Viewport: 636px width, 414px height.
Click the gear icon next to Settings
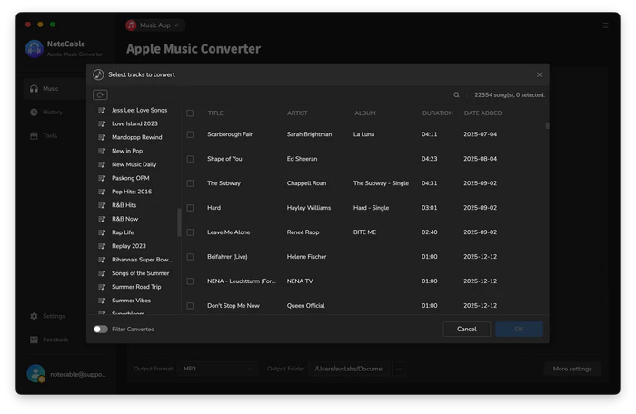[x=35, y=316]
